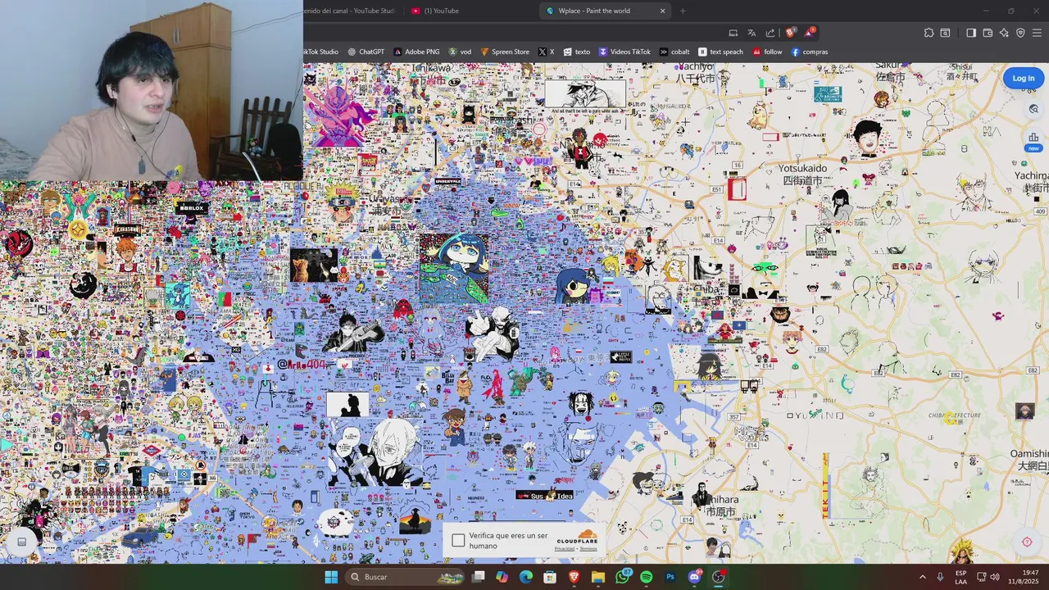1049x590 pixels.
Task: Open the X bookmark
Action: [x=546, y=52]
